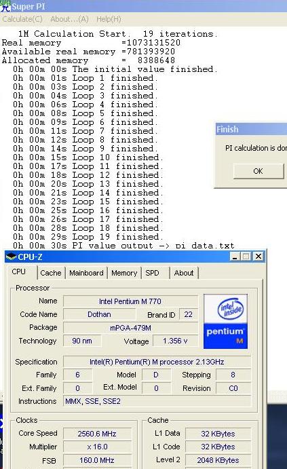
Task: Click the 'Loop 1 finished' line
Action: tap(85, 78)
